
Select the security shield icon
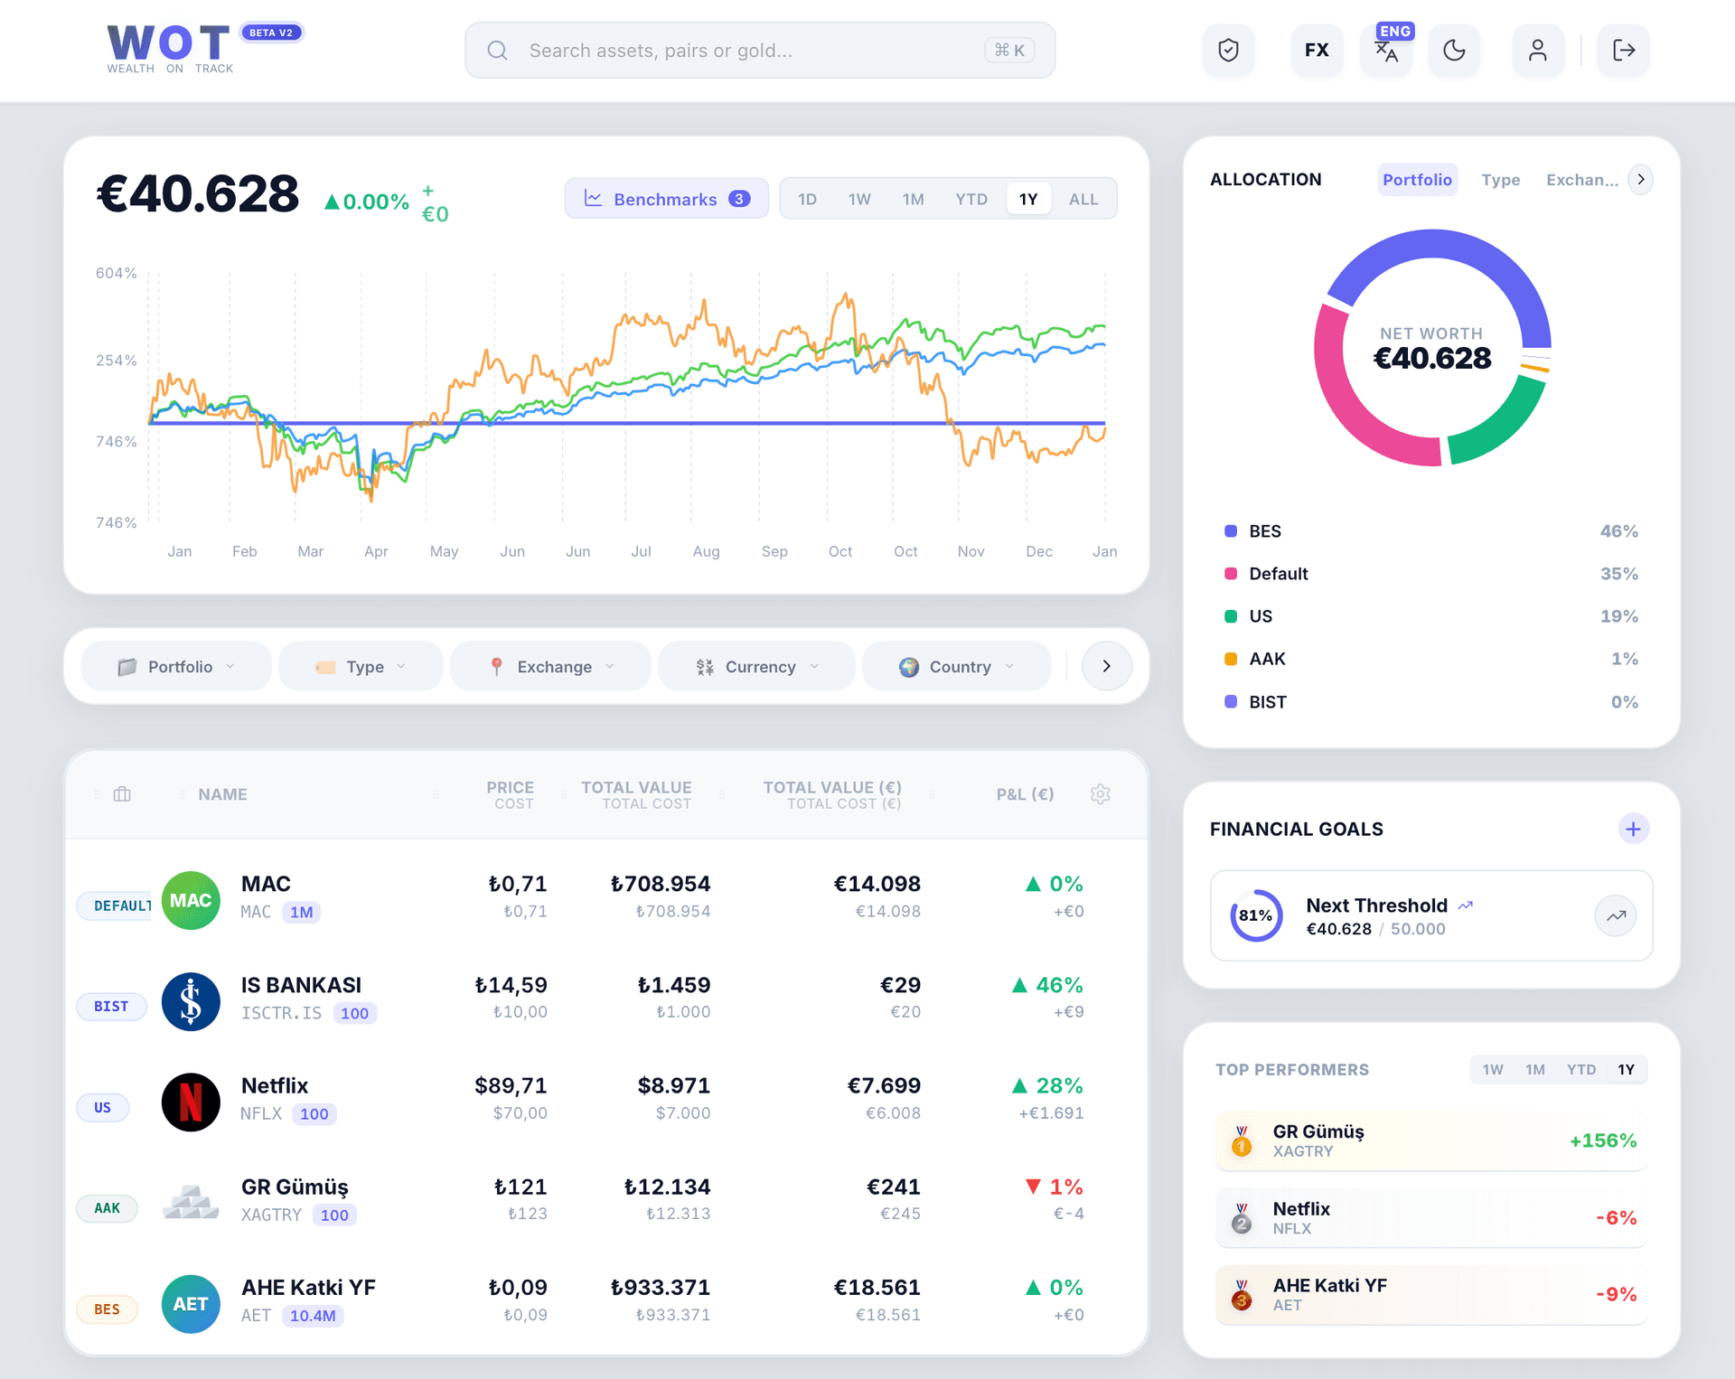click(1228, 50)
